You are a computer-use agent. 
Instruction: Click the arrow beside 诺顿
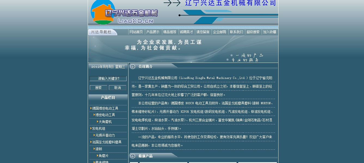point(94,149)
